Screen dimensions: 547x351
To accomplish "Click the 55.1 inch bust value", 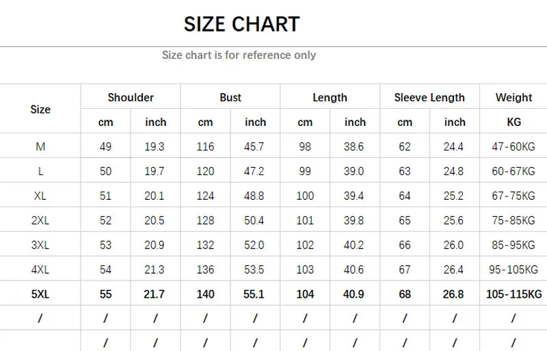I will point(255,294).
